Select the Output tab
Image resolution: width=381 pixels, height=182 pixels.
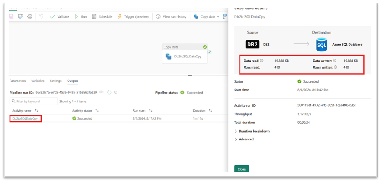tap(72, 81)
